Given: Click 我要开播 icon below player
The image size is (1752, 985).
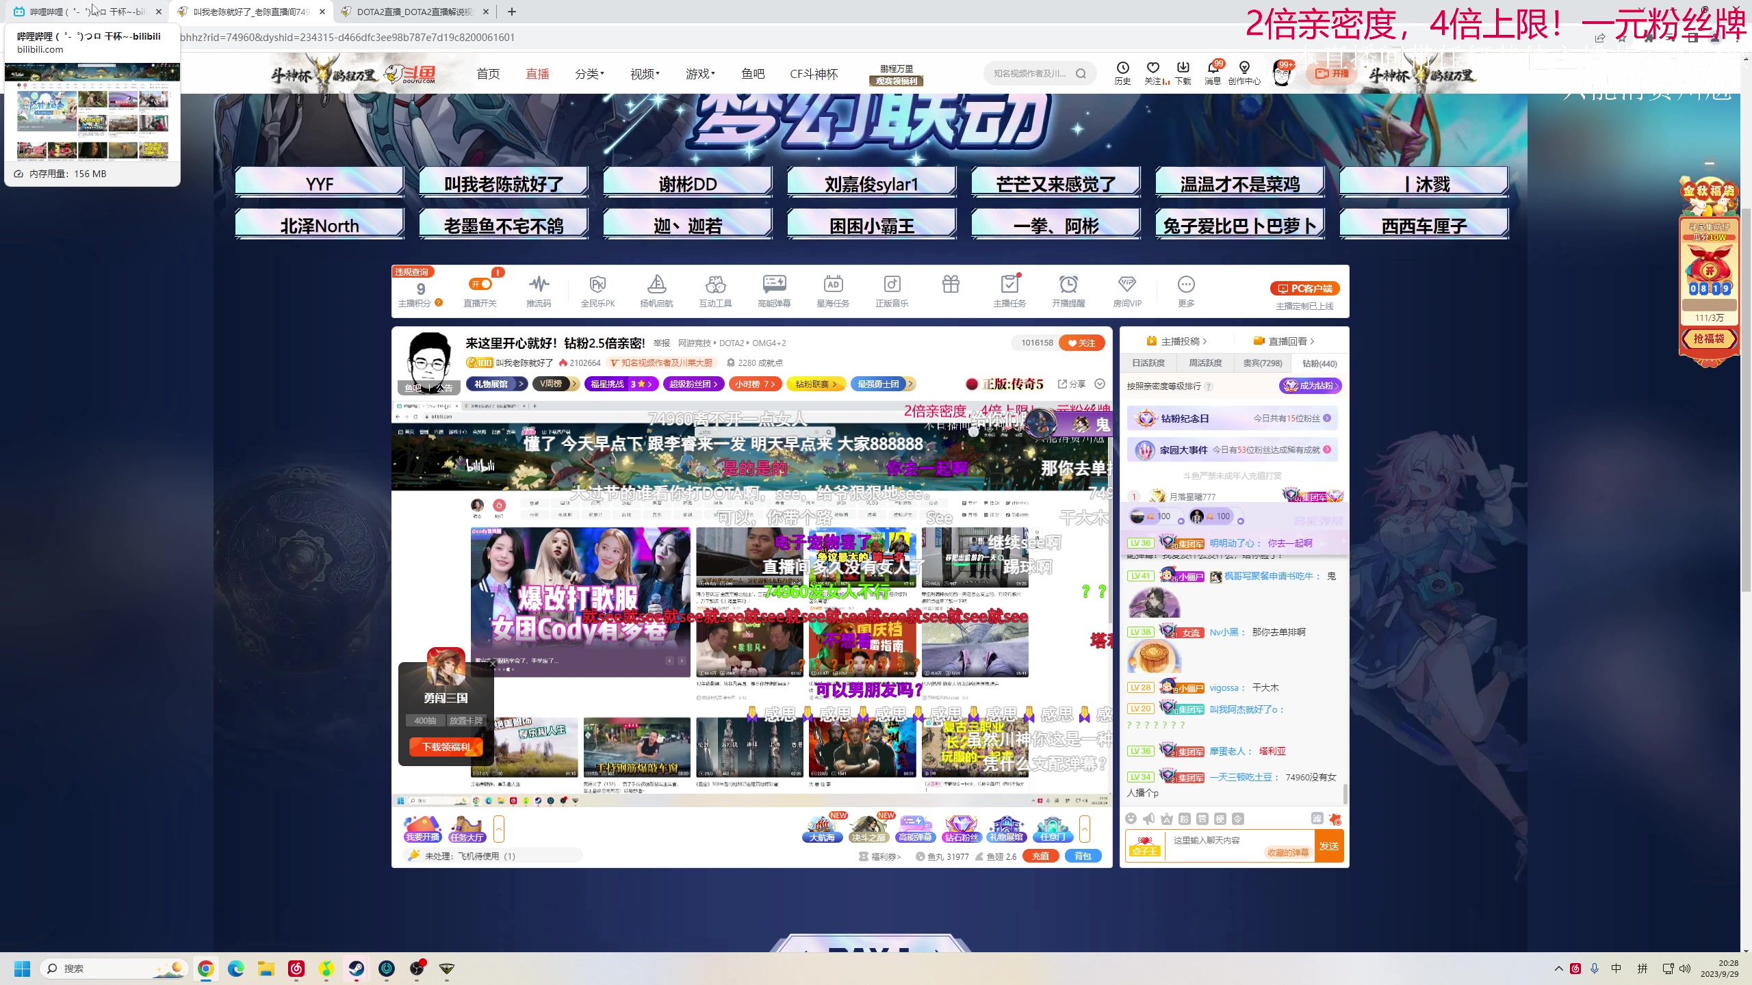Looking at the screenshot, I should pos(422,829).
